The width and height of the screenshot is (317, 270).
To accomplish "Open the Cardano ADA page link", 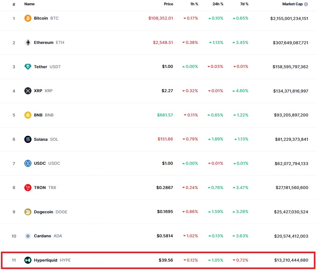I will pos(48,236).
